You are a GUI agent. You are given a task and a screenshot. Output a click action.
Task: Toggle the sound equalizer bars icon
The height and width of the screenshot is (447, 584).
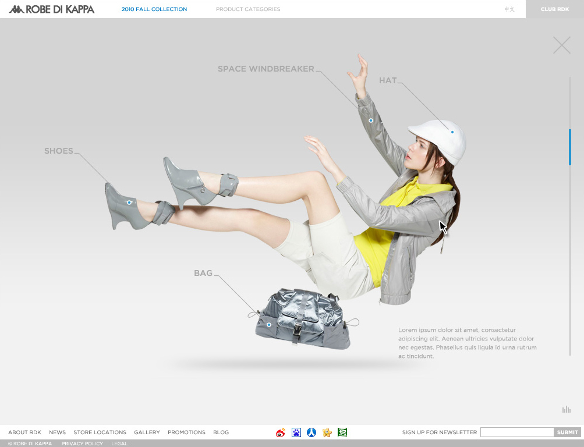click(566, 410)
